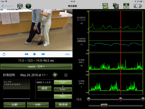The width and height of the screenshot is (145, 109).
Task: Tap the memo field to enter notes
Action: 17,89
